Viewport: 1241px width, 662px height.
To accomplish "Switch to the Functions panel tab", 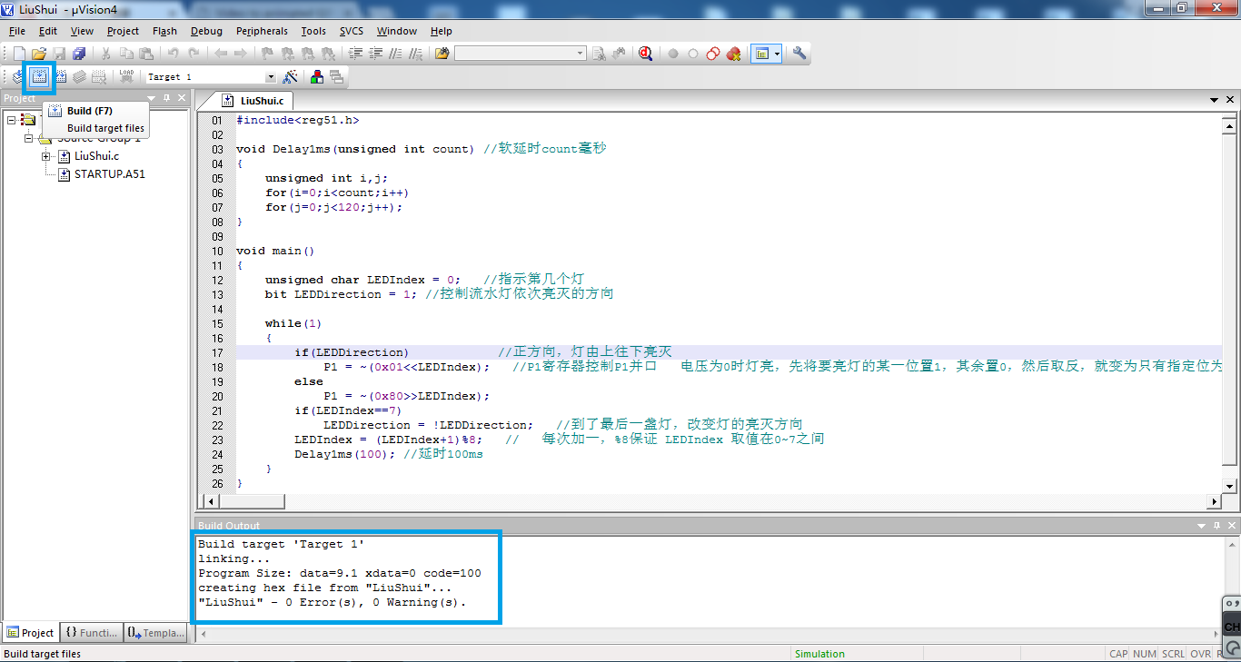I will click(x=91, y=633).
